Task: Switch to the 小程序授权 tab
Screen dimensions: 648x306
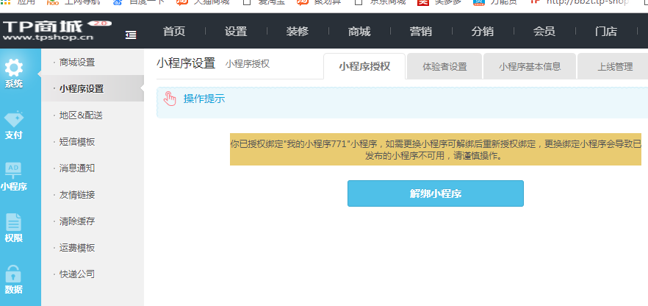Action: [x=364, y=66]
